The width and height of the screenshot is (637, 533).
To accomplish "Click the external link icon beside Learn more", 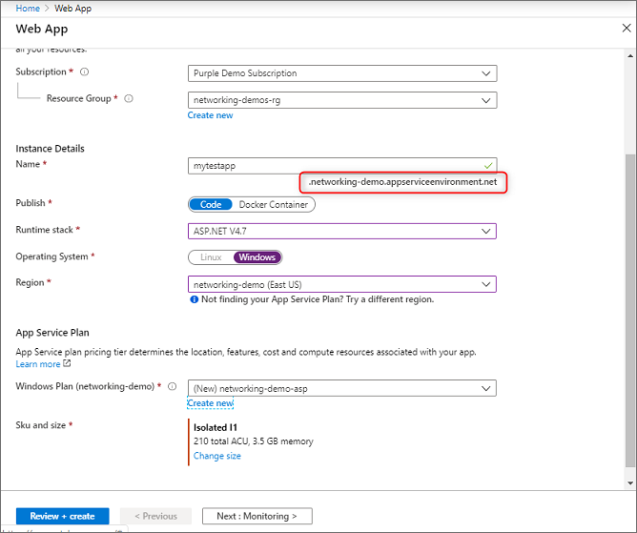I will point(67,364).
